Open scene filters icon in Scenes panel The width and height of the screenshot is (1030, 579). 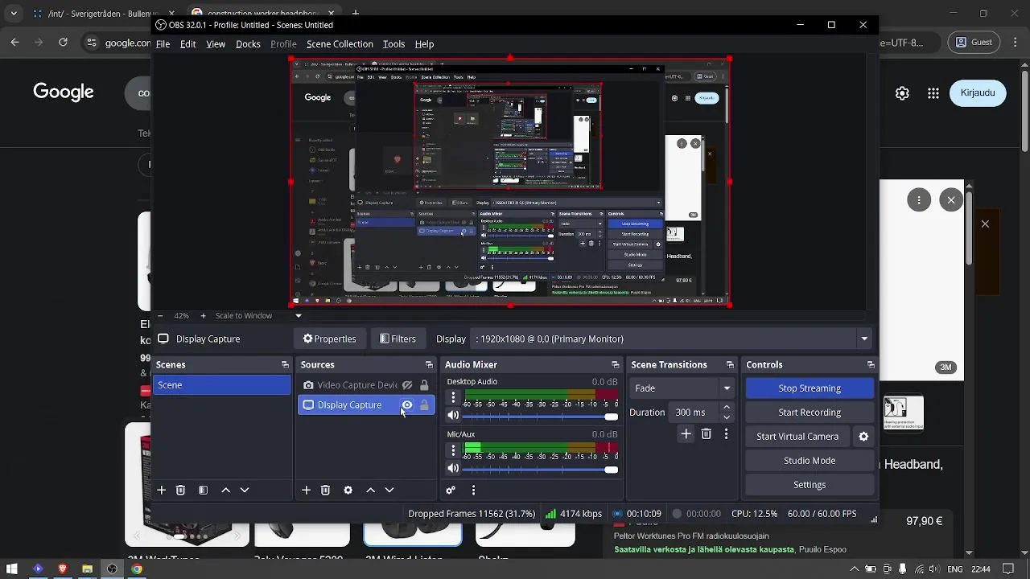pyautogui.click(x=203, y=490)
